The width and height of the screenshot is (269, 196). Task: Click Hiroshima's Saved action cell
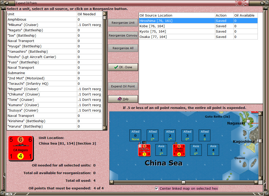(224, 21)
